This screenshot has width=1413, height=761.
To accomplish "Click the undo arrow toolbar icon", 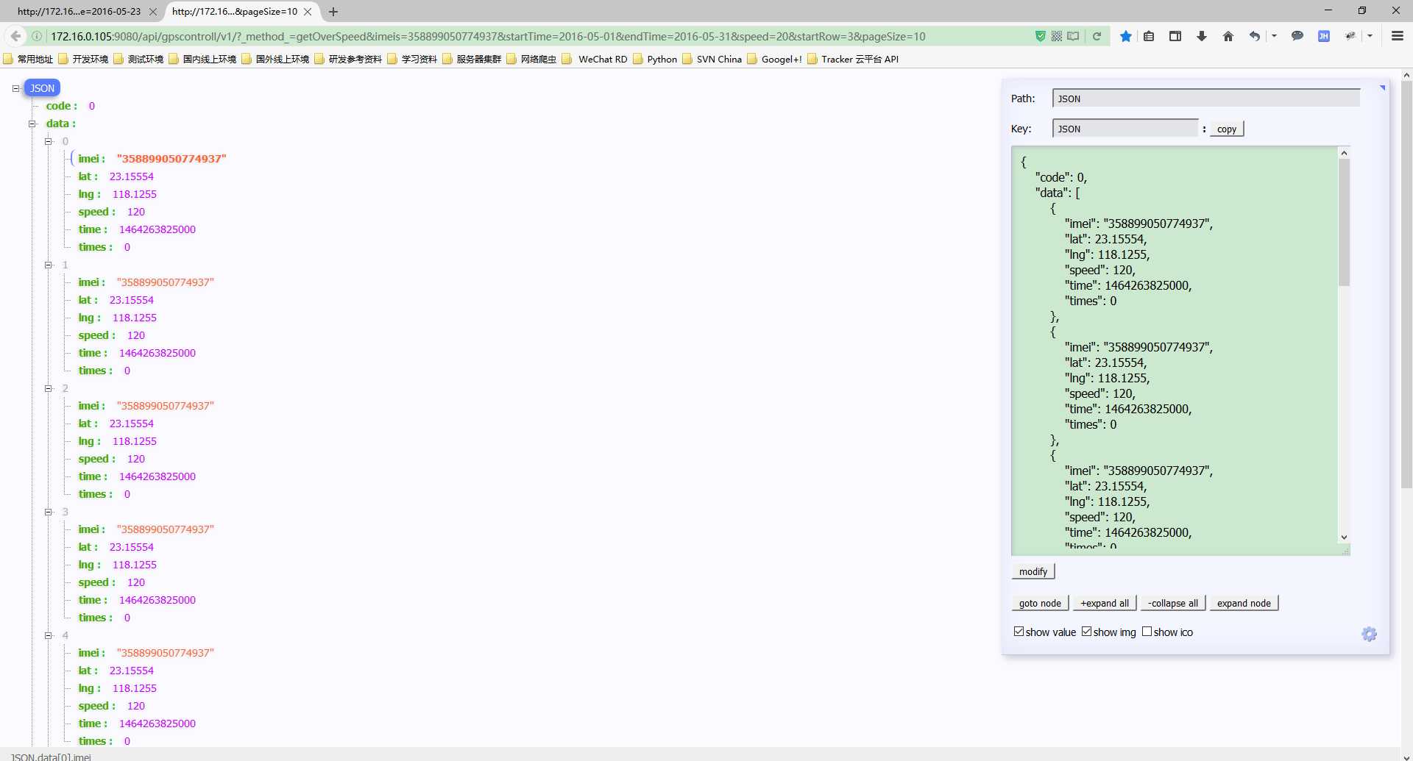I will pos(1255,36).
